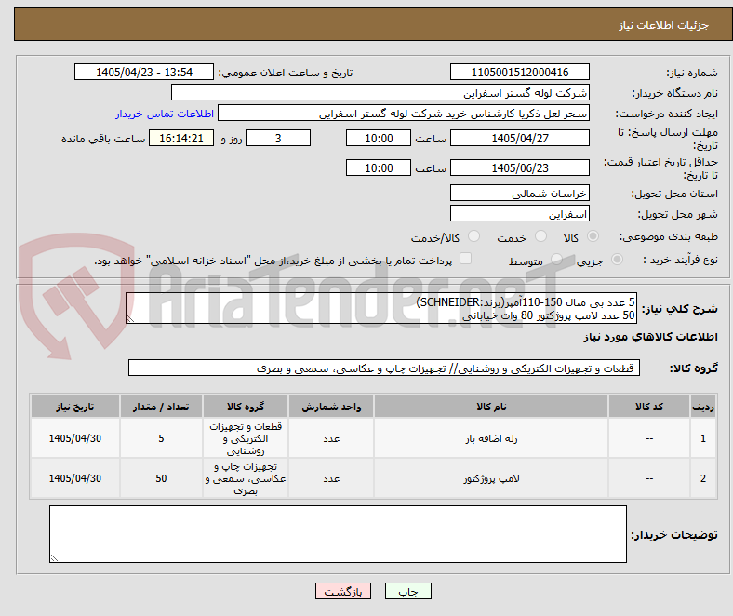Image resolution: width=733 pixels, height=616 pixels.
Task: Click the تجهیزات چاپ و عکاسی group cell
Action: (246, 478)
